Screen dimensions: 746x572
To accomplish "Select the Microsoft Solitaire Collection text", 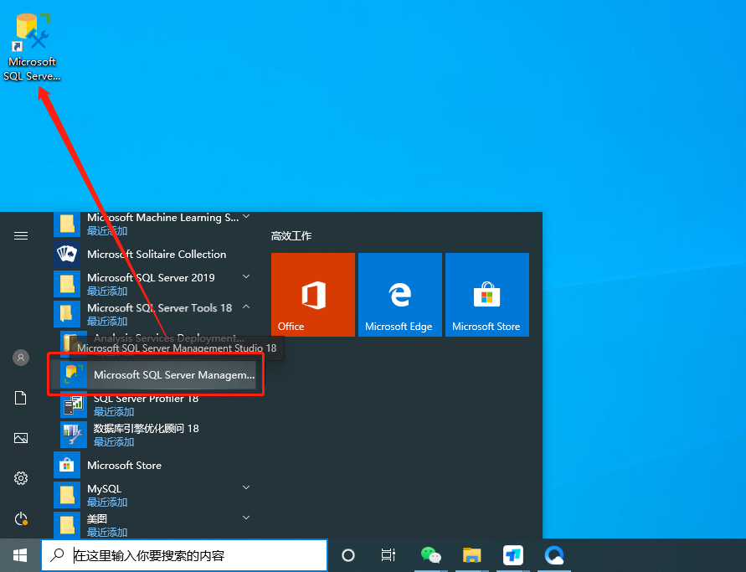I will coord(157,254).
